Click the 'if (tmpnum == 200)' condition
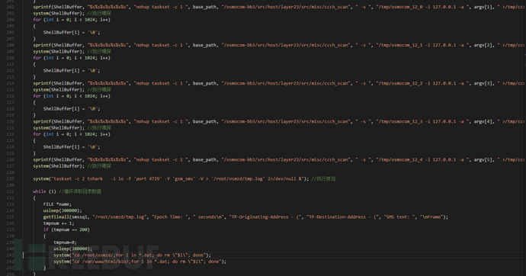 (x=66, y=229)
